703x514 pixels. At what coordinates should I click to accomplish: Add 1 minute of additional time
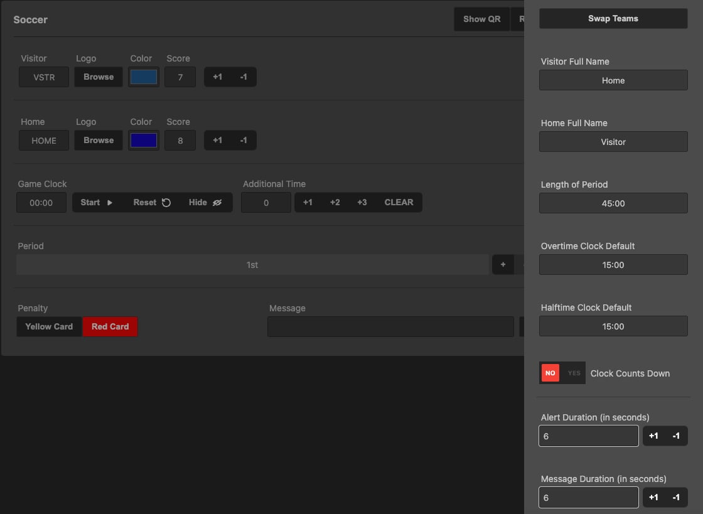click(308, 203)
